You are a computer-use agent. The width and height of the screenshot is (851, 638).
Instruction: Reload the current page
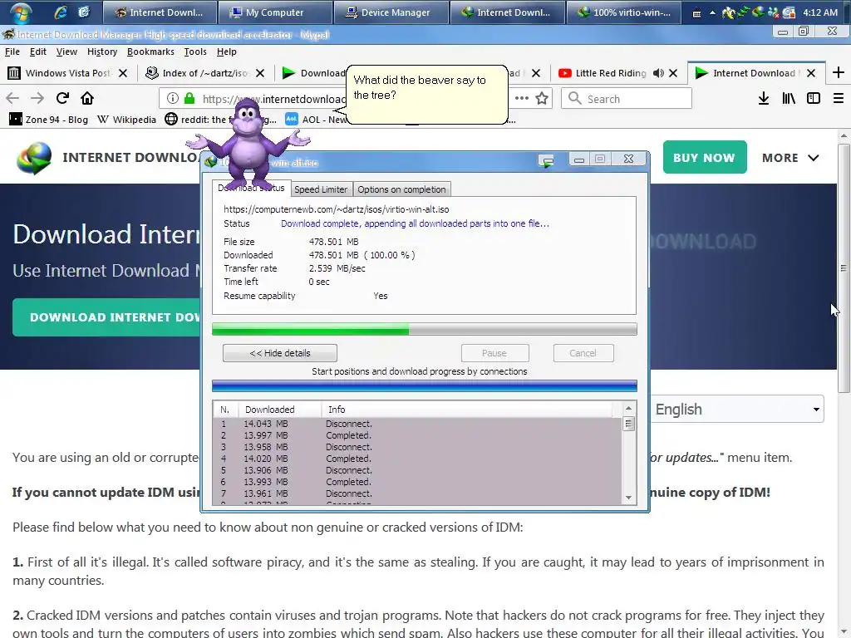click(x=62, y=98)
